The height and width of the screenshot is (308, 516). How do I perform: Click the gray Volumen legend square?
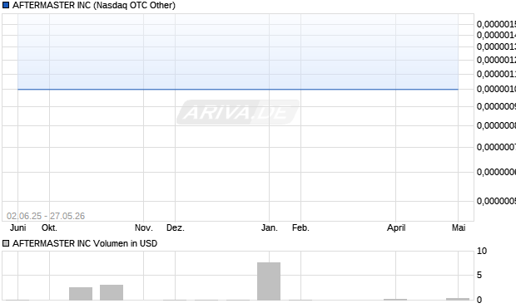point(6,243)
